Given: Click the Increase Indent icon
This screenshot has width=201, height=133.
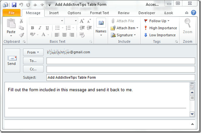Looking at the screenshot, I should click(89, 28).
